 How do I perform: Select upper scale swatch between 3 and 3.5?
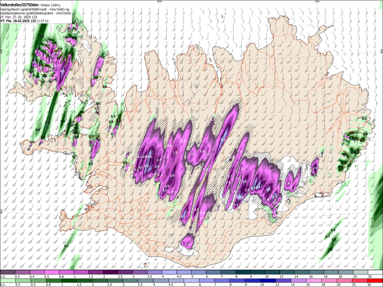(x=140, y=272)
